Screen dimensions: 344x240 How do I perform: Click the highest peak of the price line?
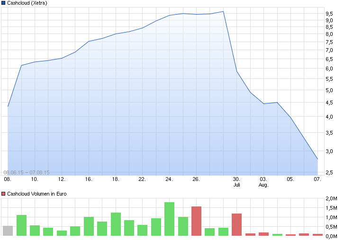pos(223,11)
